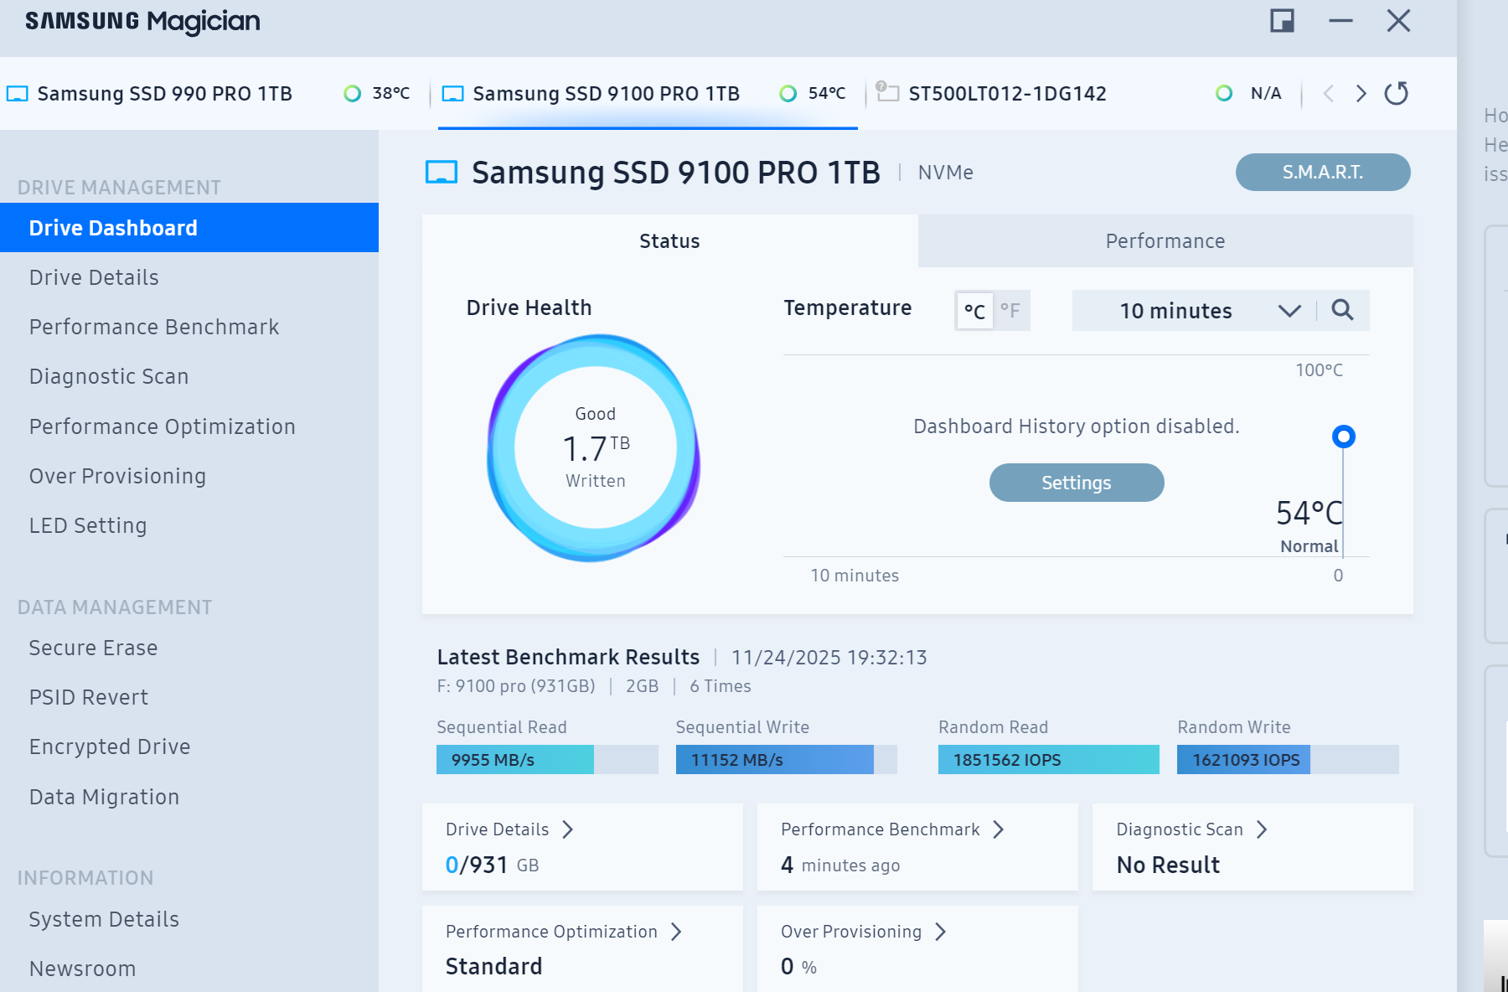1508x992 pixels.
Task: Go to Performance Benchmark in sidebar
Action: [189, 327]
